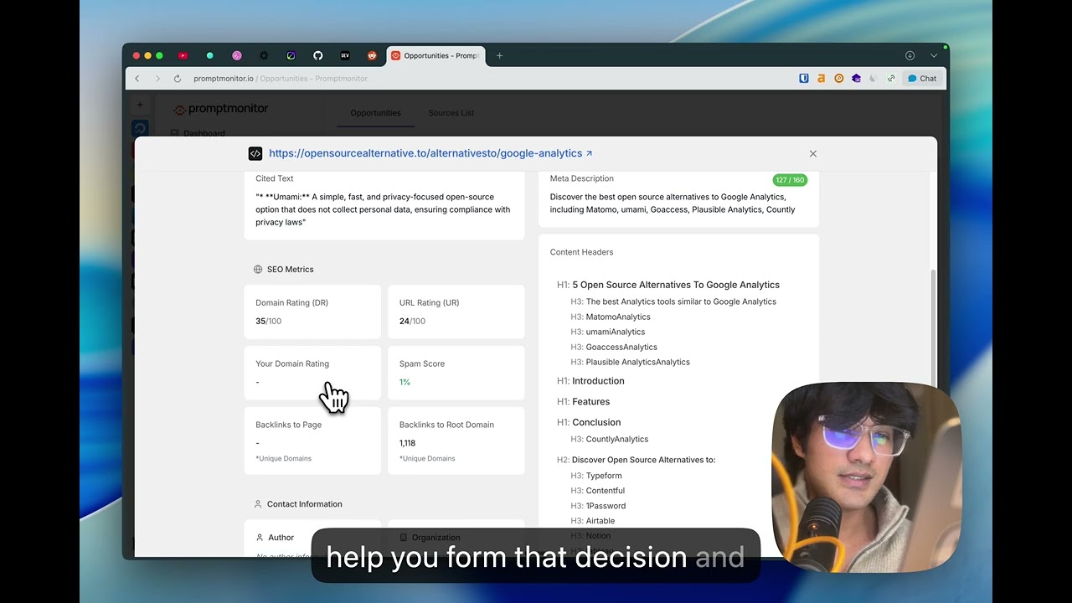Click the Spam Score 1% value

coord(405,382)
